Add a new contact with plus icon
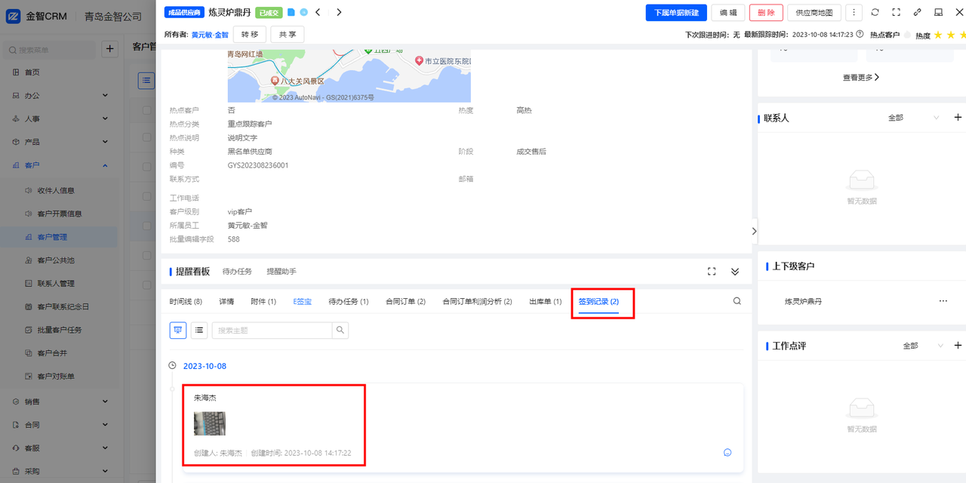 click(x=958, y=118)
